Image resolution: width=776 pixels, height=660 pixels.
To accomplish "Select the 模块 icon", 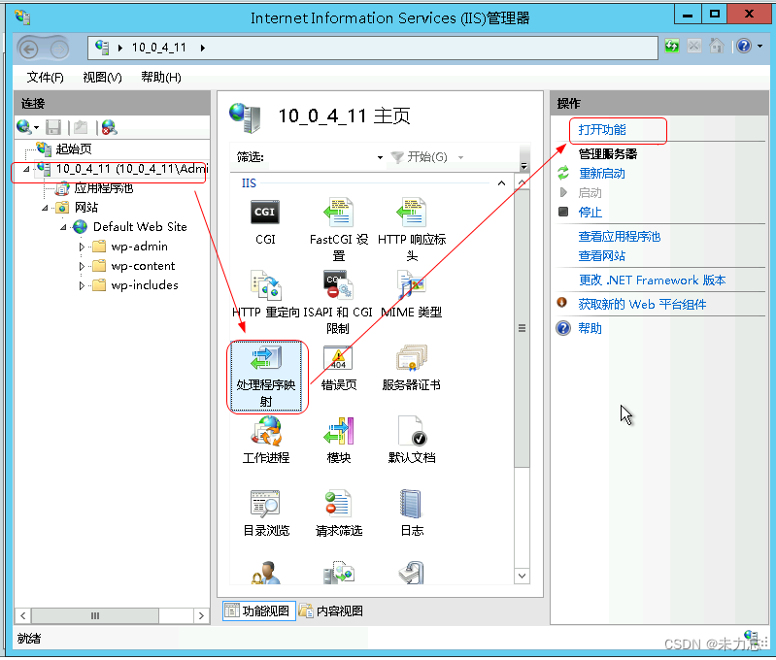I will tap(339, 431).
